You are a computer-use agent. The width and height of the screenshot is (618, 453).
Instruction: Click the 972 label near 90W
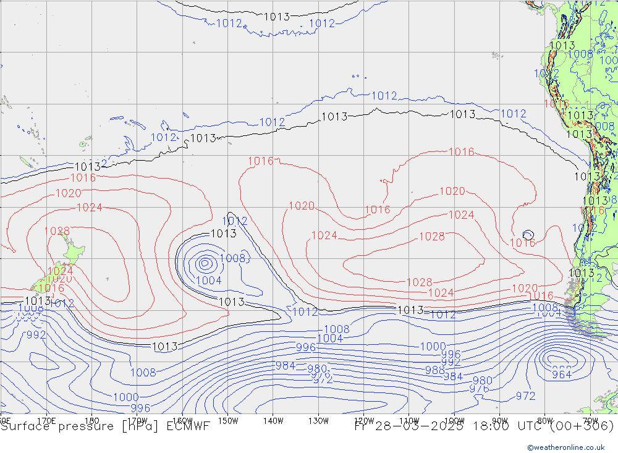coord(525,396)
